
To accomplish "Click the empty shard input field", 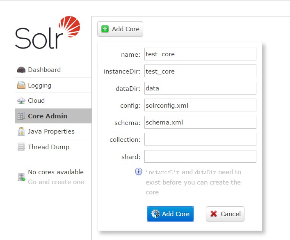I will (x=200, y=157).
